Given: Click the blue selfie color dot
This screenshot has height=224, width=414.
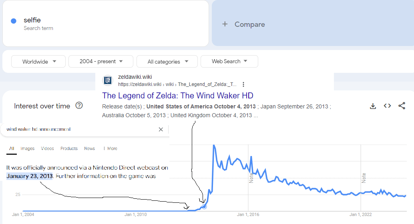Looking at the screenshot, I should pyautogui.click(x=14, y=21).
